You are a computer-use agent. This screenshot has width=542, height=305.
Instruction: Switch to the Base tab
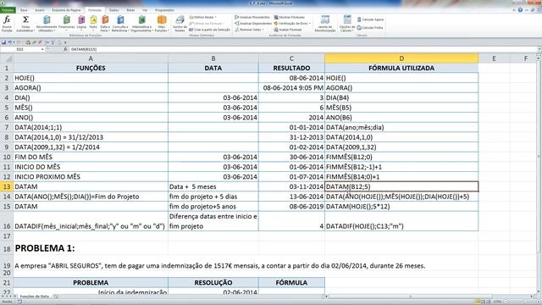pos(24,10)
